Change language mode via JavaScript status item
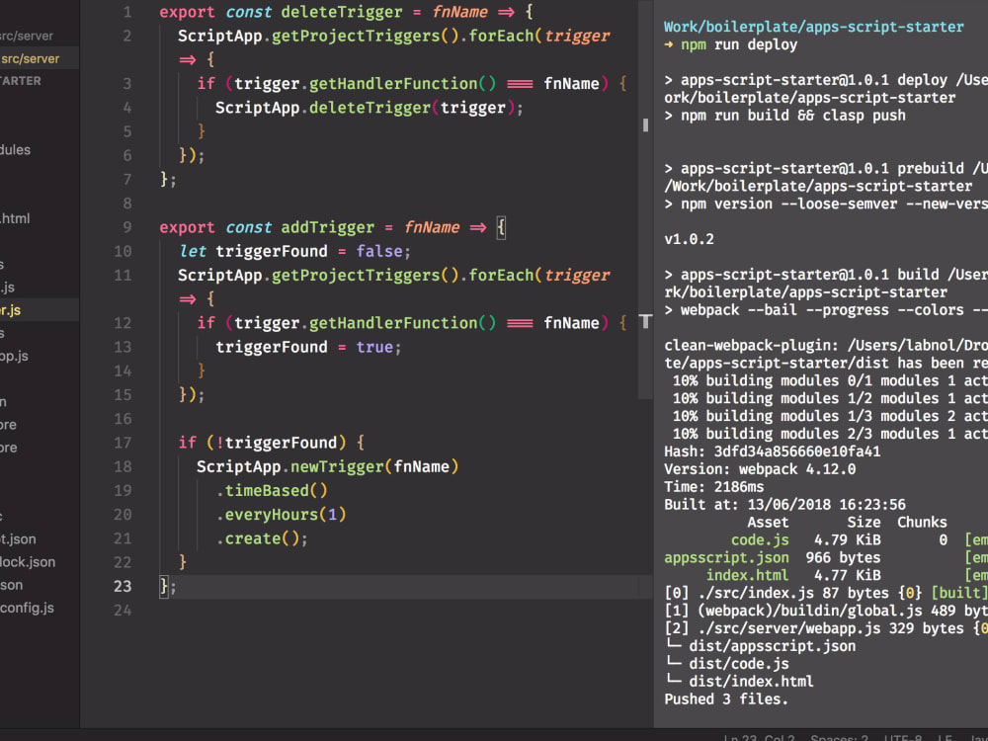Image resolution: width=988 pixels, height=741 pixels. click(x=976, y=737)
